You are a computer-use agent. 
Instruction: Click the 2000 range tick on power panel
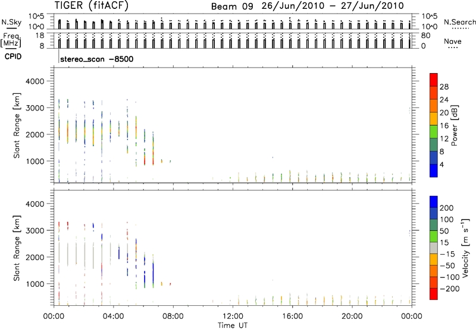click(x=35, y=134)
